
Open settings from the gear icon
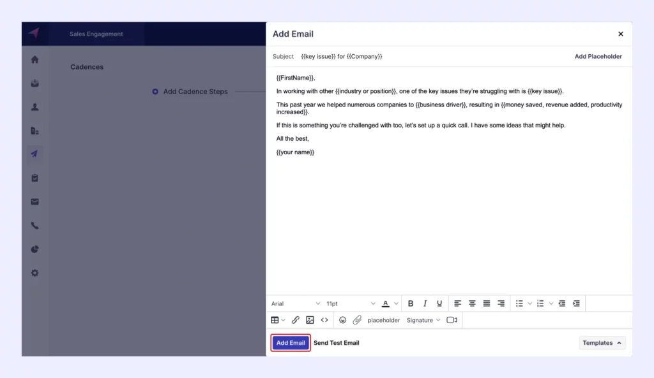click(34, 273)
